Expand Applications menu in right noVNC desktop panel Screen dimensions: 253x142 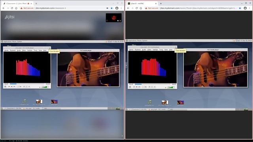tap(132, 41)
